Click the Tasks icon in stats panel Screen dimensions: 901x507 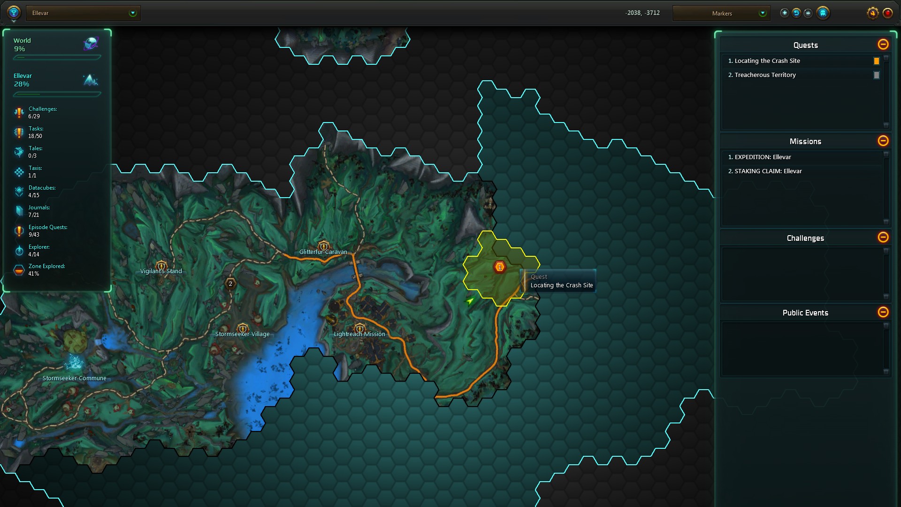point(19,132)
